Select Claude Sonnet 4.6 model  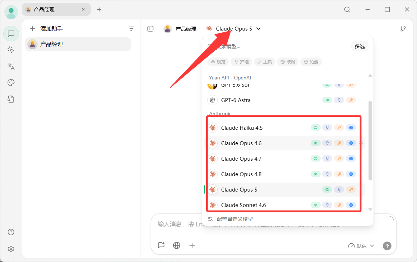tap(284, 205)
